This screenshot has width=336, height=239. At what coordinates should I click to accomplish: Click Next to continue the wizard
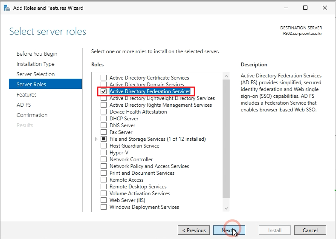click(x=229, y=230)
